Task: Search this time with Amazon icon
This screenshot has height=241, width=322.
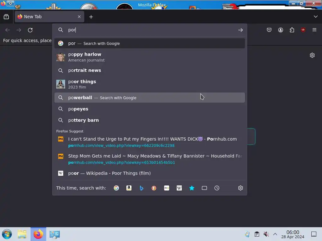Action: point(129,188)
